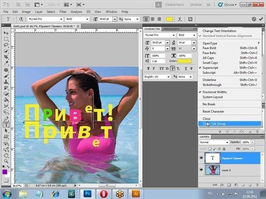Open Opacity slider arrow in Layers panel

tap(252, 142)
